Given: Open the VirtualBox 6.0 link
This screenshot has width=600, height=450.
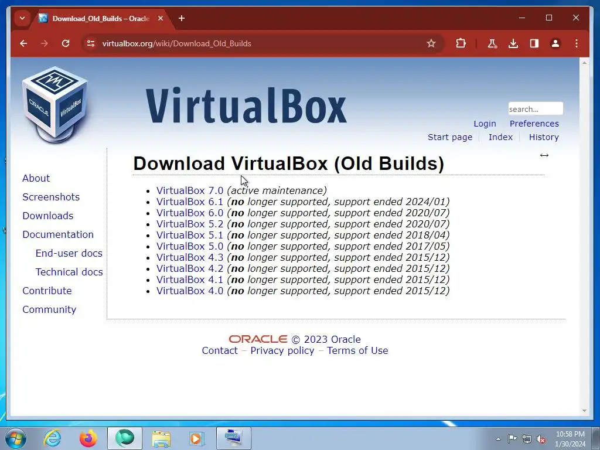Looking at the screenshot, I should point(189,213).
